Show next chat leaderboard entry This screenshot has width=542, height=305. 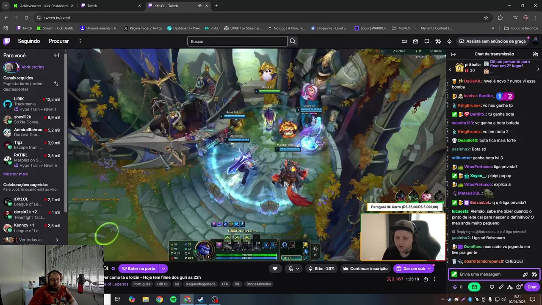coord(538,69)
